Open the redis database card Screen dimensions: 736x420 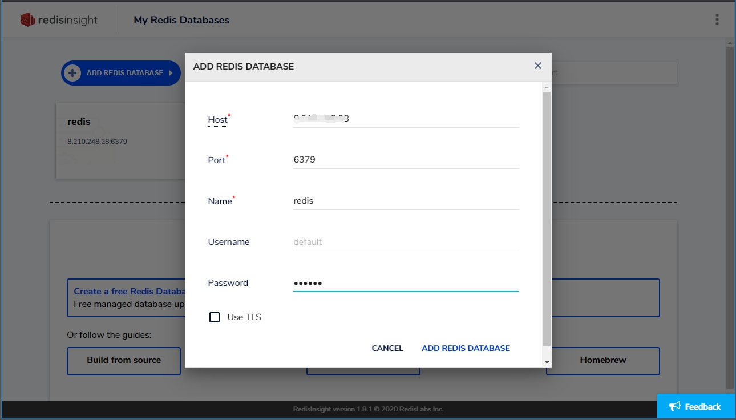tap(120, 140)
